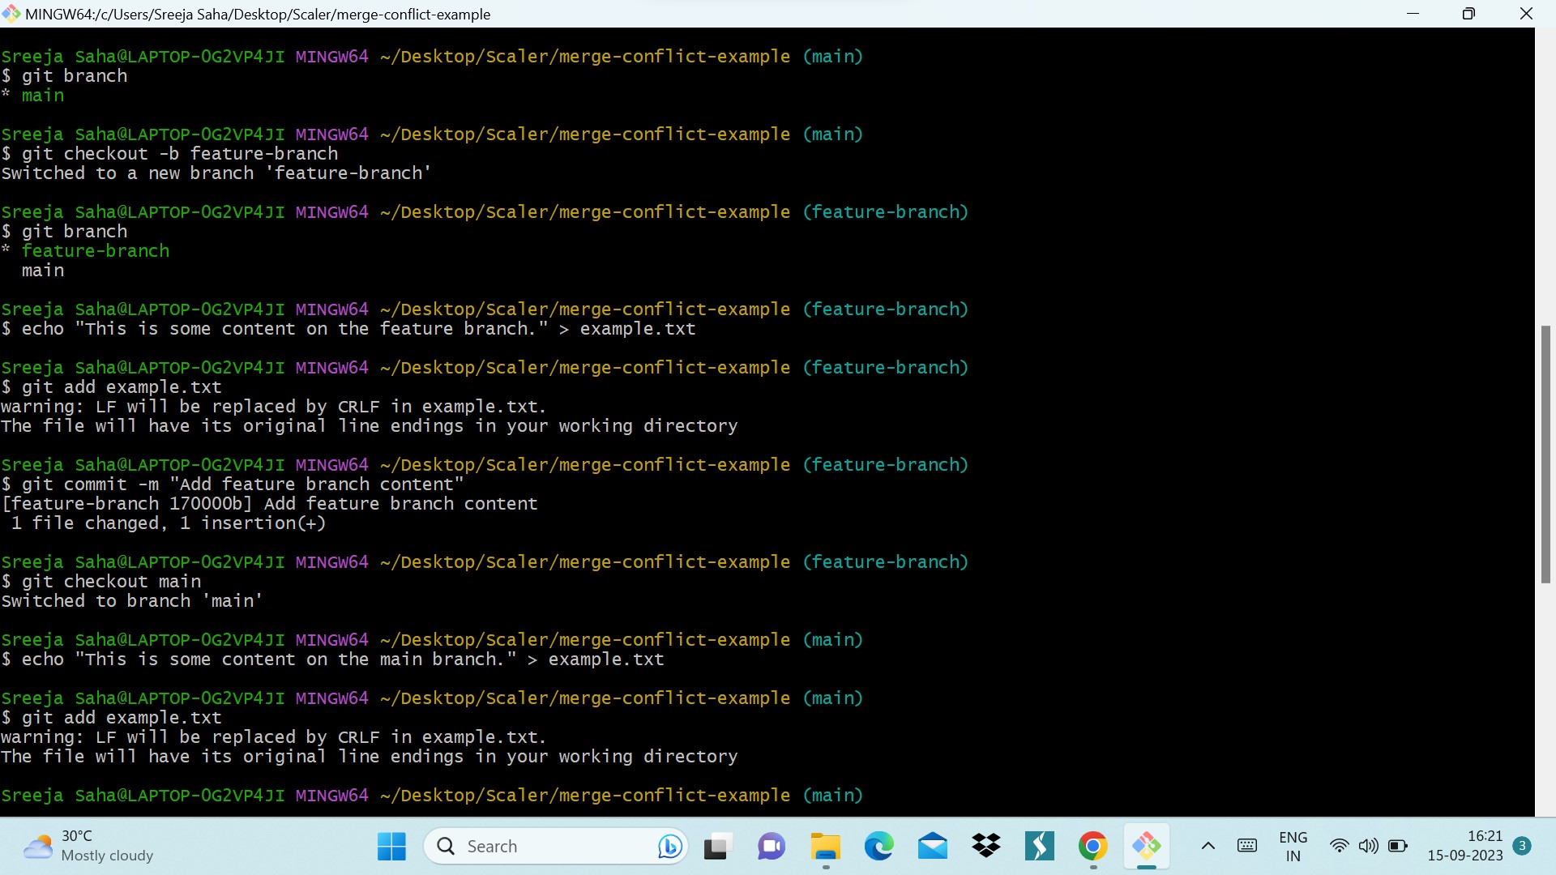Screen dimensions: 1556x875
Task: Click the Git Bash taskbar icon
Action: coord(1147,847)
